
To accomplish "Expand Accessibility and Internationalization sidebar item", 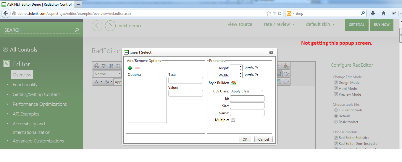I will click(x=7, y=124).
